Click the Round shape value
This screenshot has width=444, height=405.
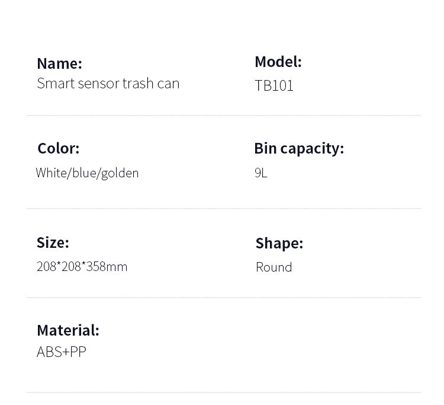pos(274,267)
